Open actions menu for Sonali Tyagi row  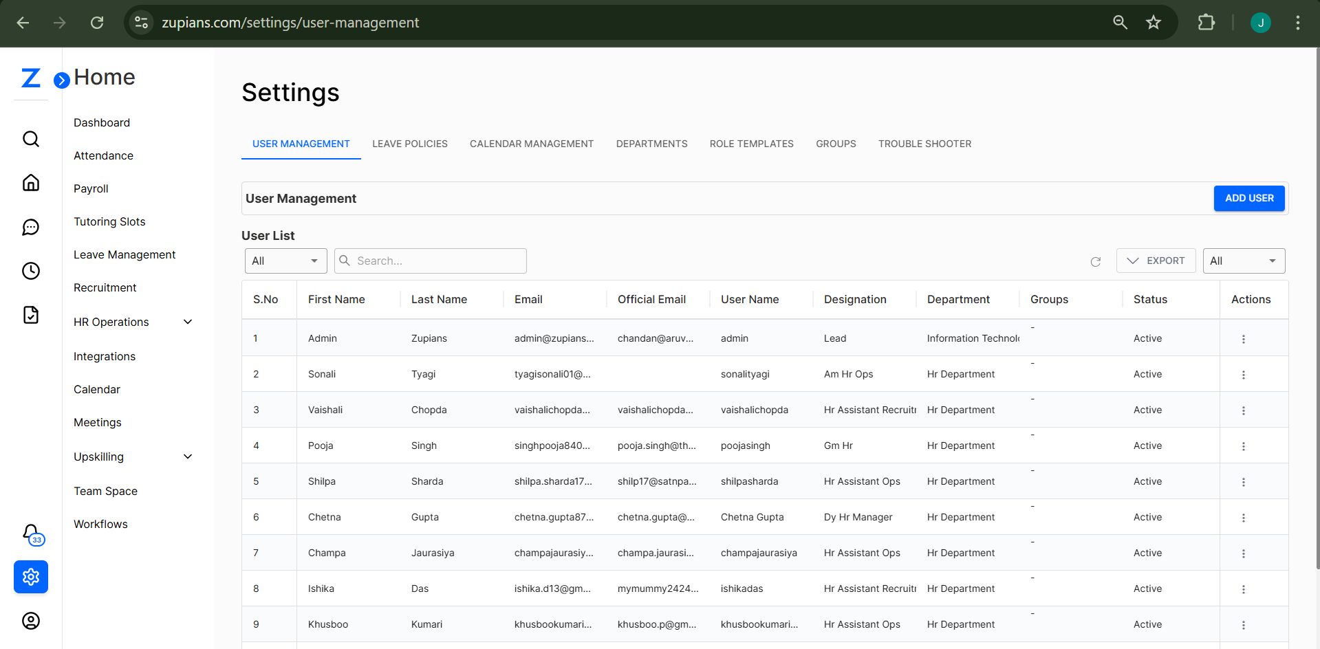pyautogui.click(x=1243, y=375)
